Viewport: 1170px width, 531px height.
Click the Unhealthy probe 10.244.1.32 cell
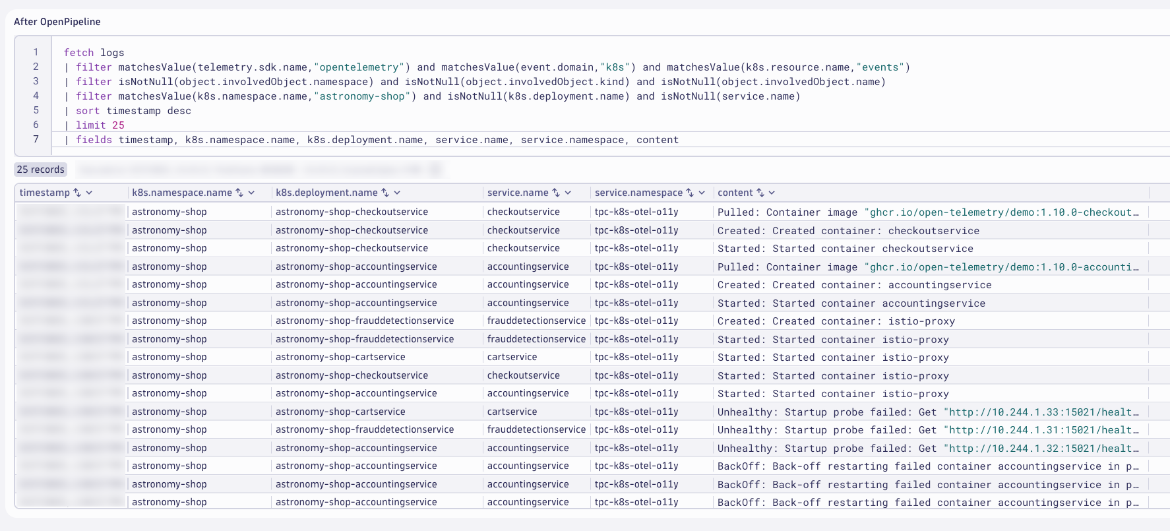929,449
